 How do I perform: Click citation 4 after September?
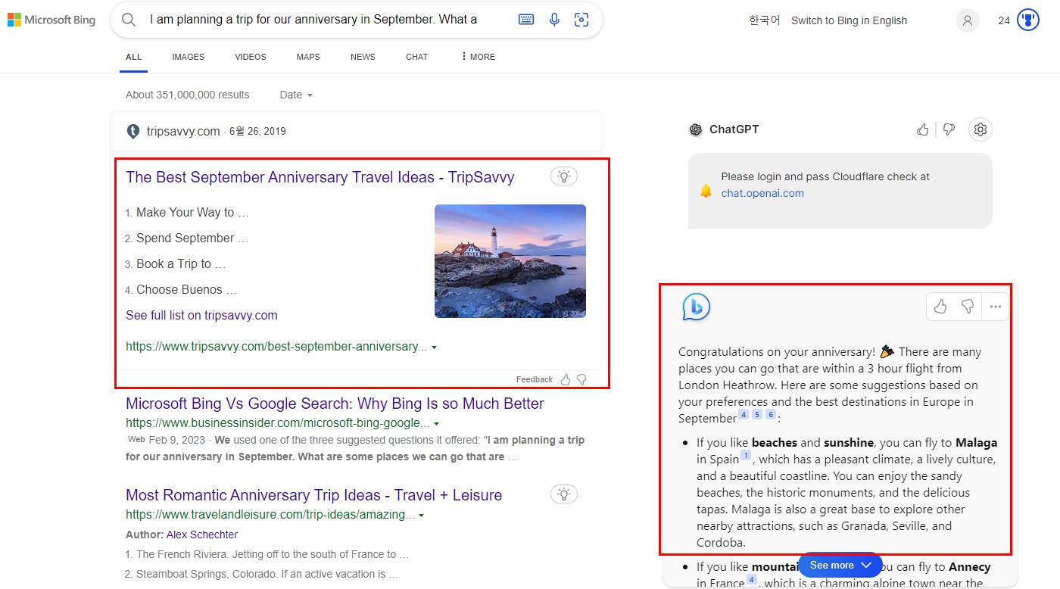744,414
